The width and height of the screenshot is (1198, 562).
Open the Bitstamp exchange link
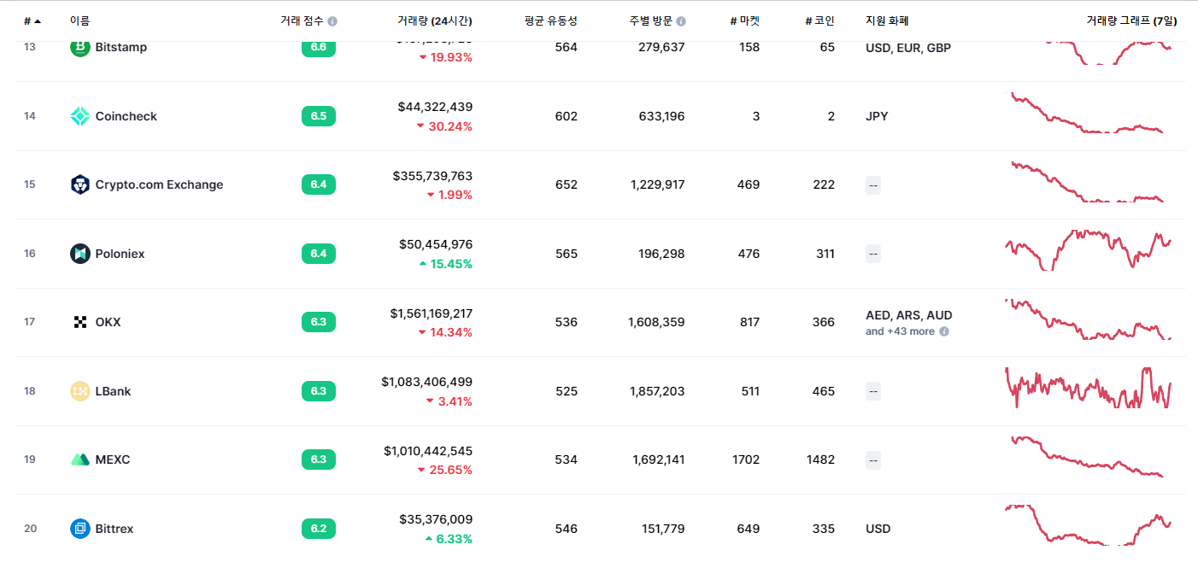[121, 47]
